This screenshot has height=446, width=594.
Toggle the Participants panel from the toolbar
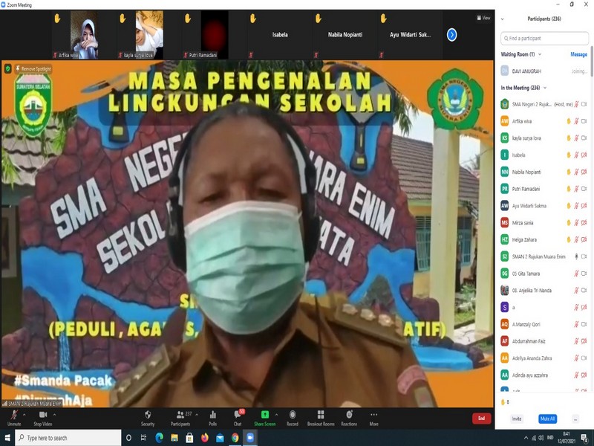pyautogui.click(x=180, y=416)
